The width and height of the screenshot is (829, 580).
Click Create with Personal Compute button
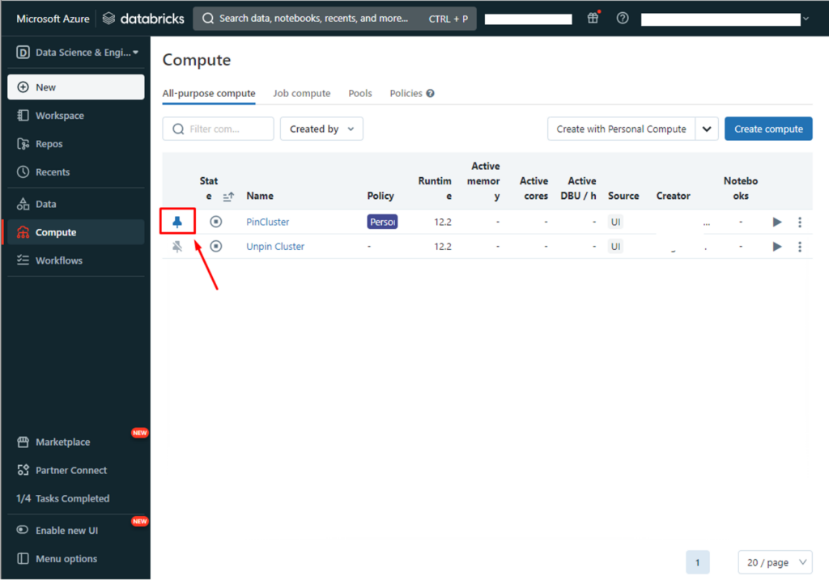(x=621, y=129)
